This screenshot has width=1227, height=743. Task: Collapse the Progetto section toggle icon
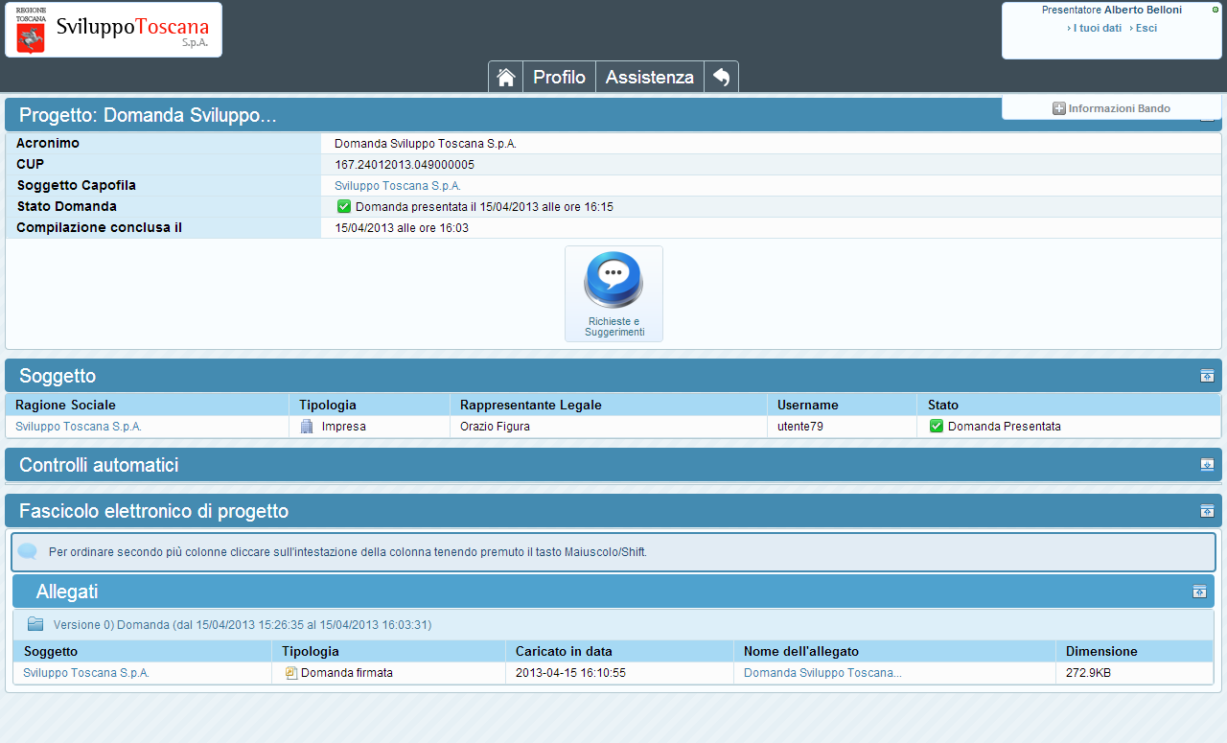tap(1207, 121)
